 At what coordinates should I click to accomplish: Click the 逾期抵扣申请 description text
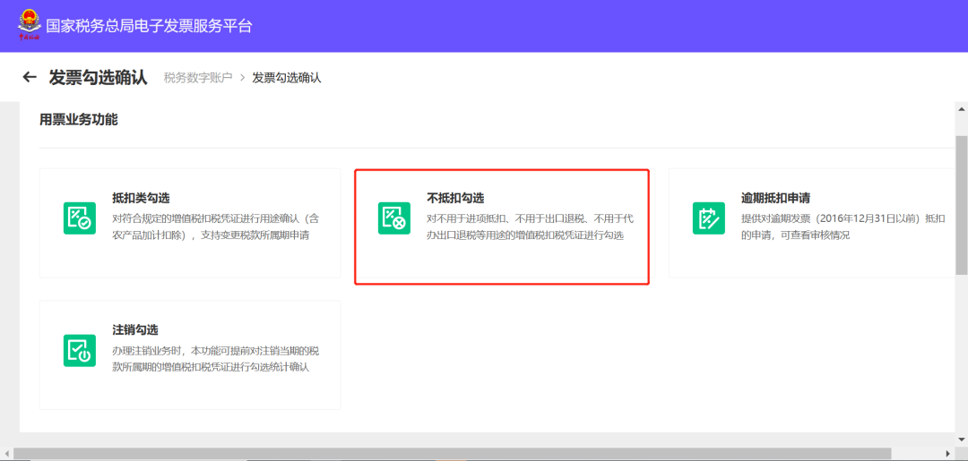tap(843, 226)
